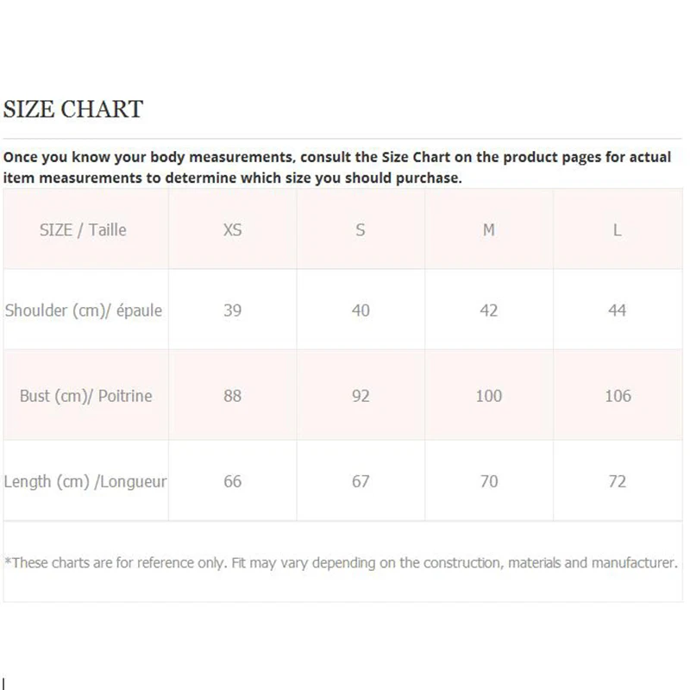690x690 pixels.
Task: Click the Bust (cm)/ Poitrine row label
Action: [85, 396]
